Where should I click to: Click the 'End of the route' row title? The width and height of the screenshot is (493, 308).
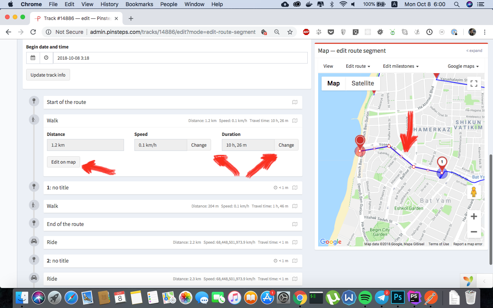pos(65,224)
